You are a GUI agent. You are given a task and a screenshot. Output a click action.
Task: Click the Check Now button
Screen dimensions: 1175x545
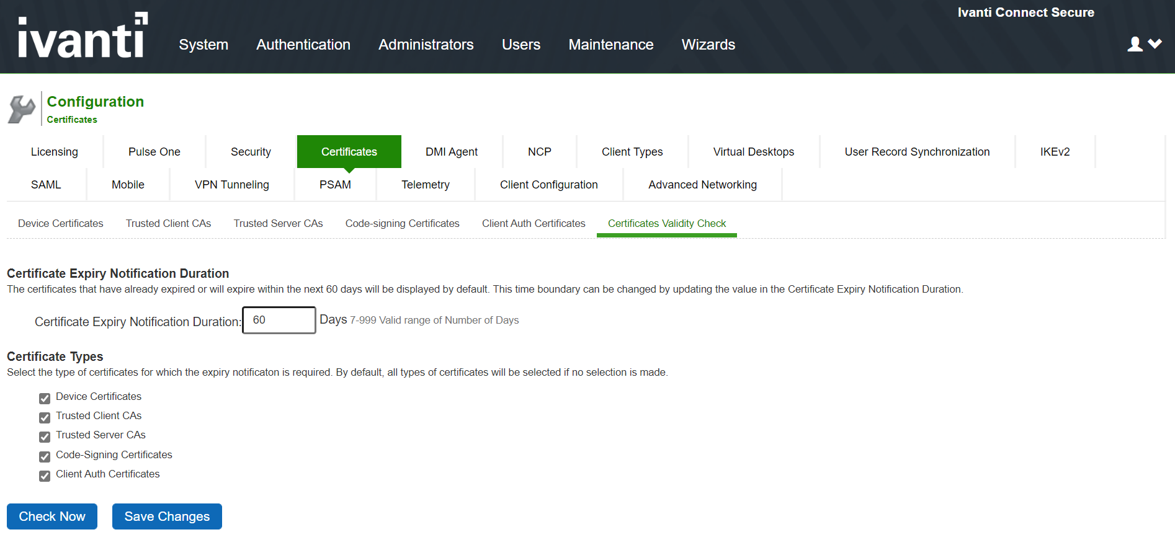52,516
